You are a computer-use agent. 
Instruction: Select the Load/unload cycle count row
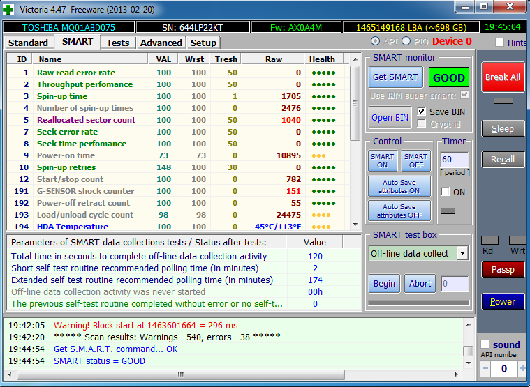[178, 215]
